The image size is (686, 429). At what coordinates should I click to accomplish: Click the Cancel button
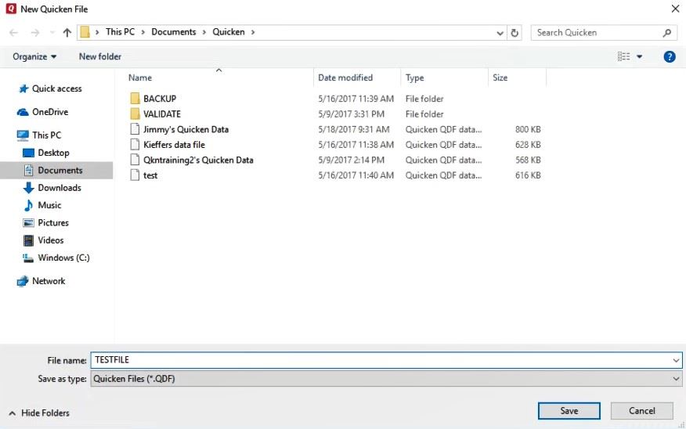click(x=641, y=411)
